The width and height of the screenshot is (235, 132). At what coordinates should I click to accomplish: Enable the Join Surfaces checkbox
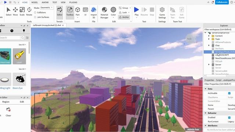pyautogui.click(x=35, y=17)
